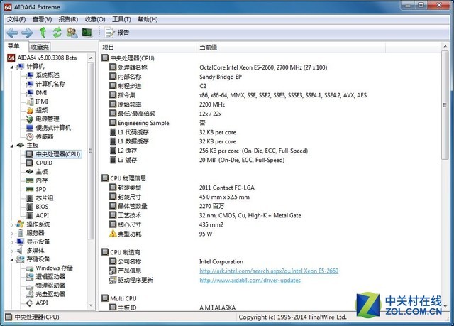Select CPUID in the tree
This screenshot has width=454, height=326.
[x=44, y=163]
